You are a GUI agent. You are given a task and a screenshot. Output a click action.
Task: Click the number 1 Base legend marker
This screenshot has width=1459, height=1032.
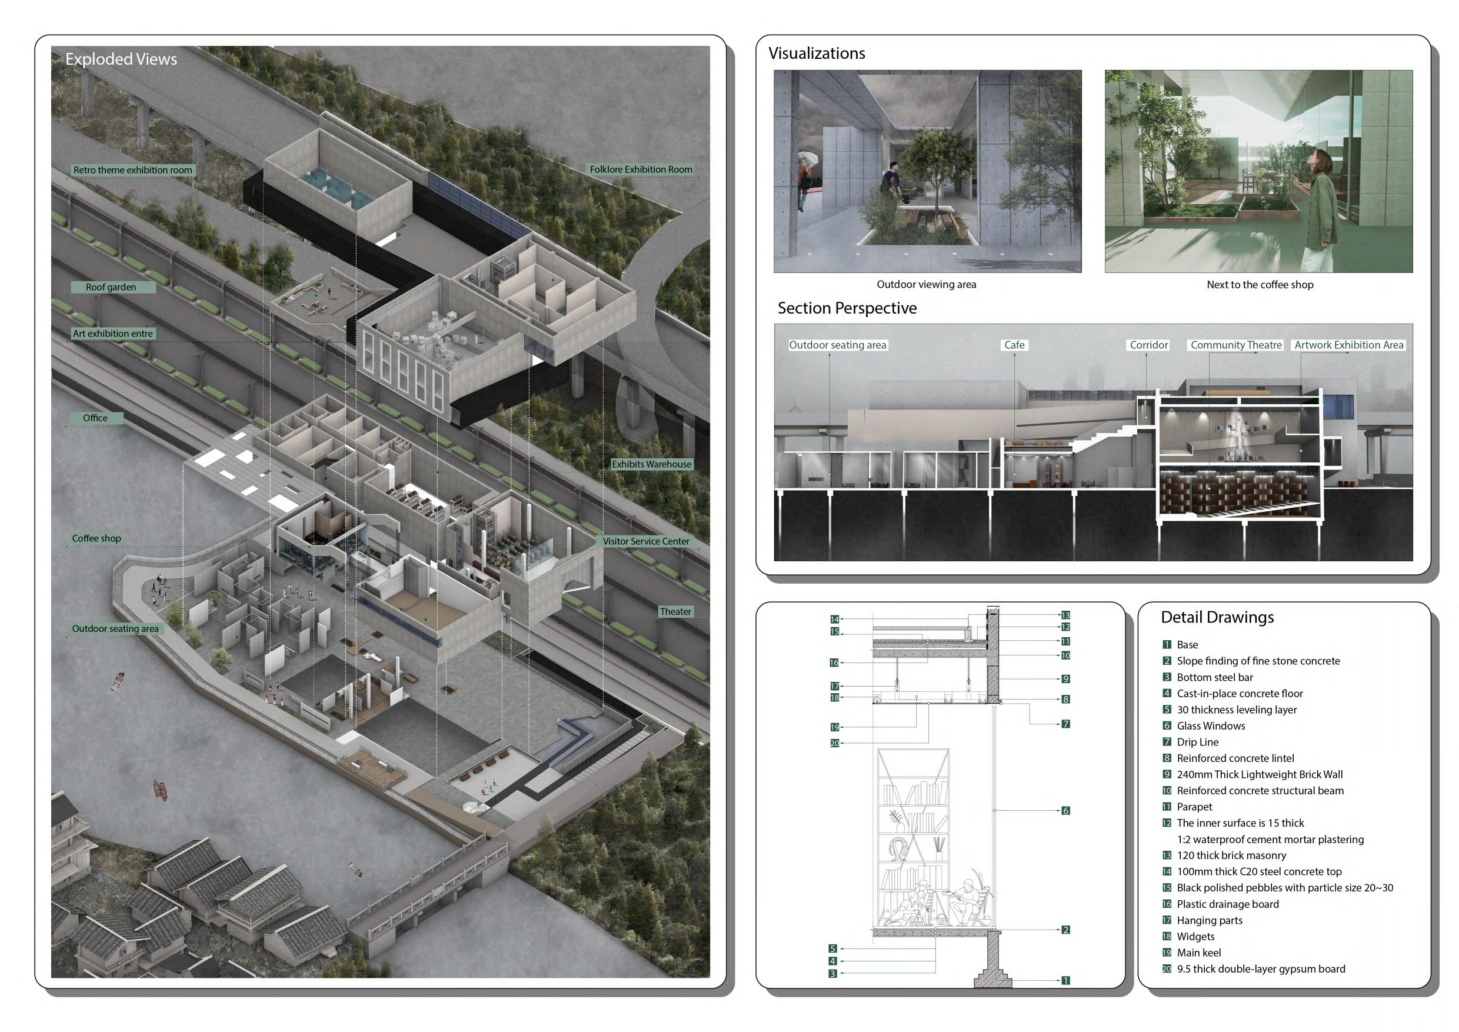(x=1167, y=644)
